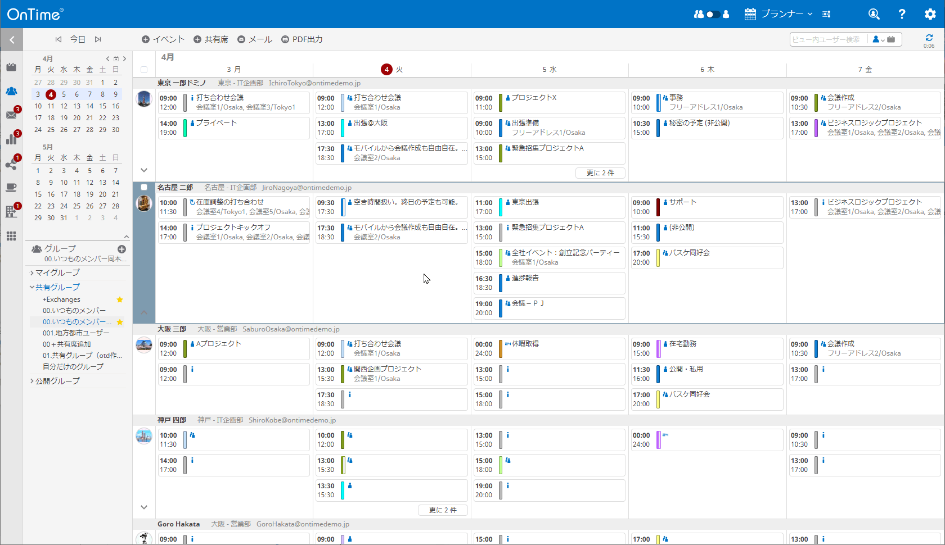Expand the マイグループ tree section
Screen dimensions: 945x545
pos(57,272)
